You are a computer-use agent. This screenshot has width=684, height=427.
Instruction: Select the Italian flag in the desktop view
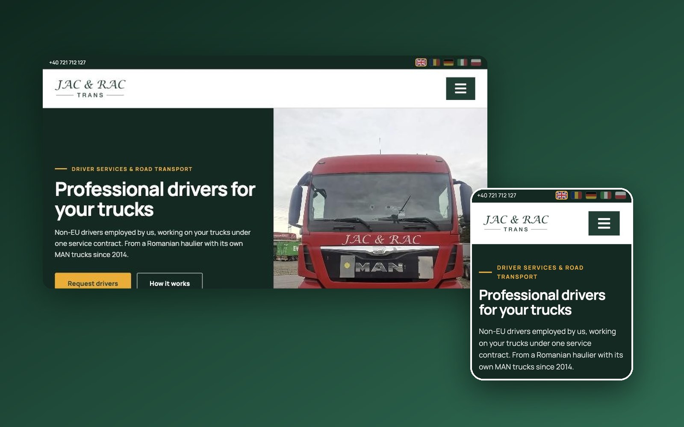462,62
